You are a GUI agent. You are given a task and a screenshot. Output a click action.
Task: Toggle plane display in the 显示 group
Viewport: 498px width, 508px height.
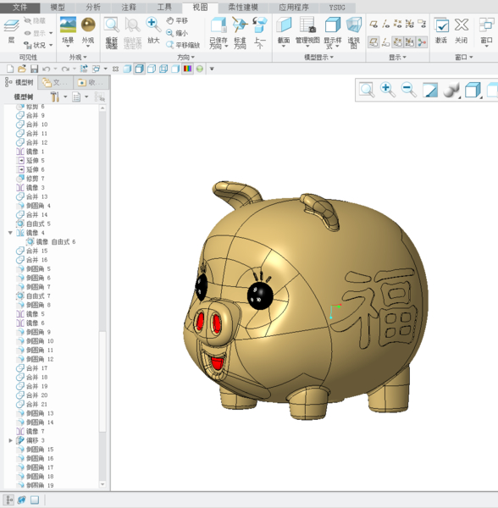[373, 24]
